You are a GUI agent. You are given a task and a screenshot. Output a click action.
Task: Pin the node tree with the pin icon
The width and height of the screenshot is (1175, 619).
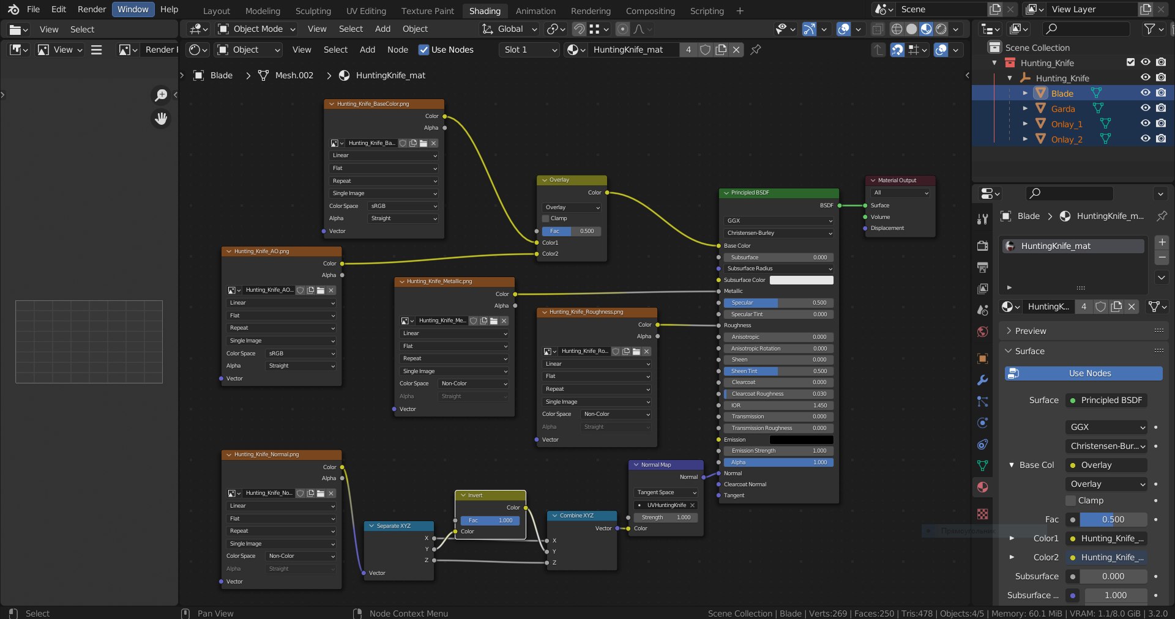click(x=756, y=50)
